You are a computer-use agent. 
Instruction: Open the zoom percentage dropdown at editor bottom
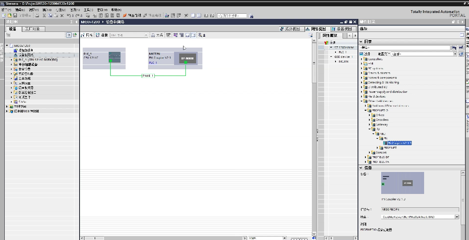point(284,238)
